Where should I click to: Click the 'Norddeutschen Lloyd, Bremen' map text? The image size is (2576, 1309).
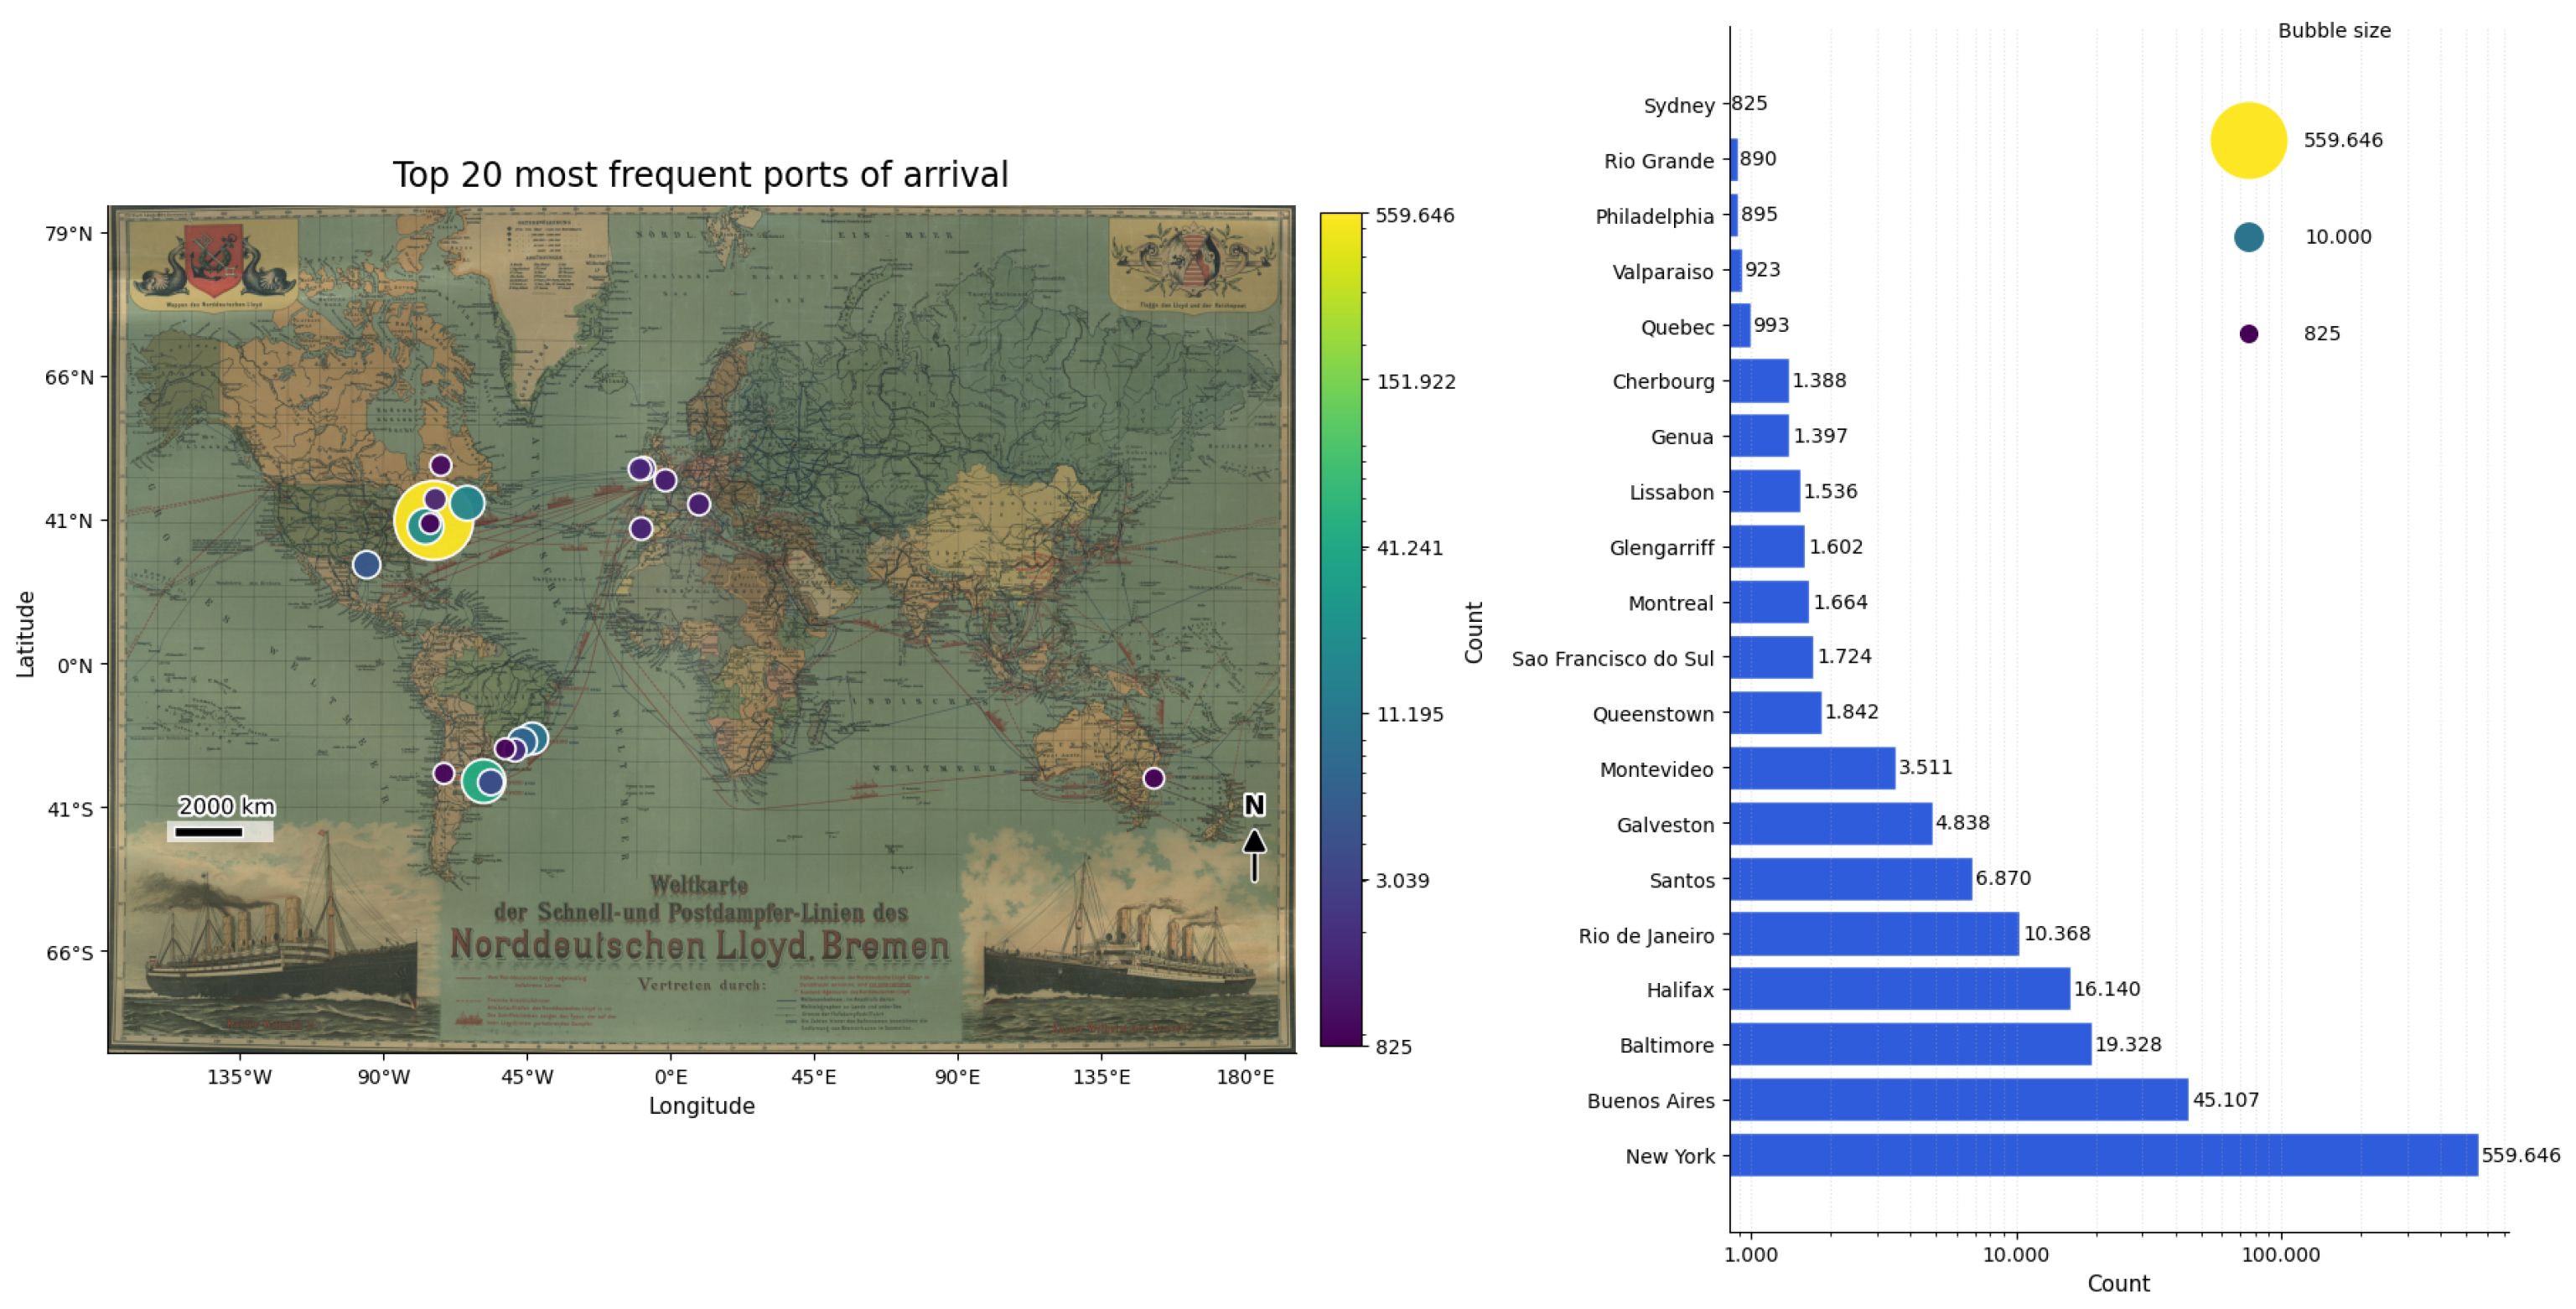(x=699, y=945)
